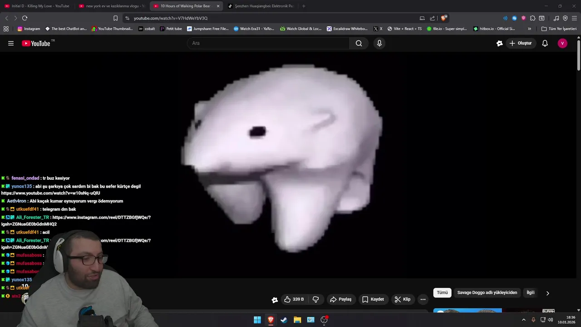Open the Windows Start button
The image size is (581, 327).
click(257, 320)
